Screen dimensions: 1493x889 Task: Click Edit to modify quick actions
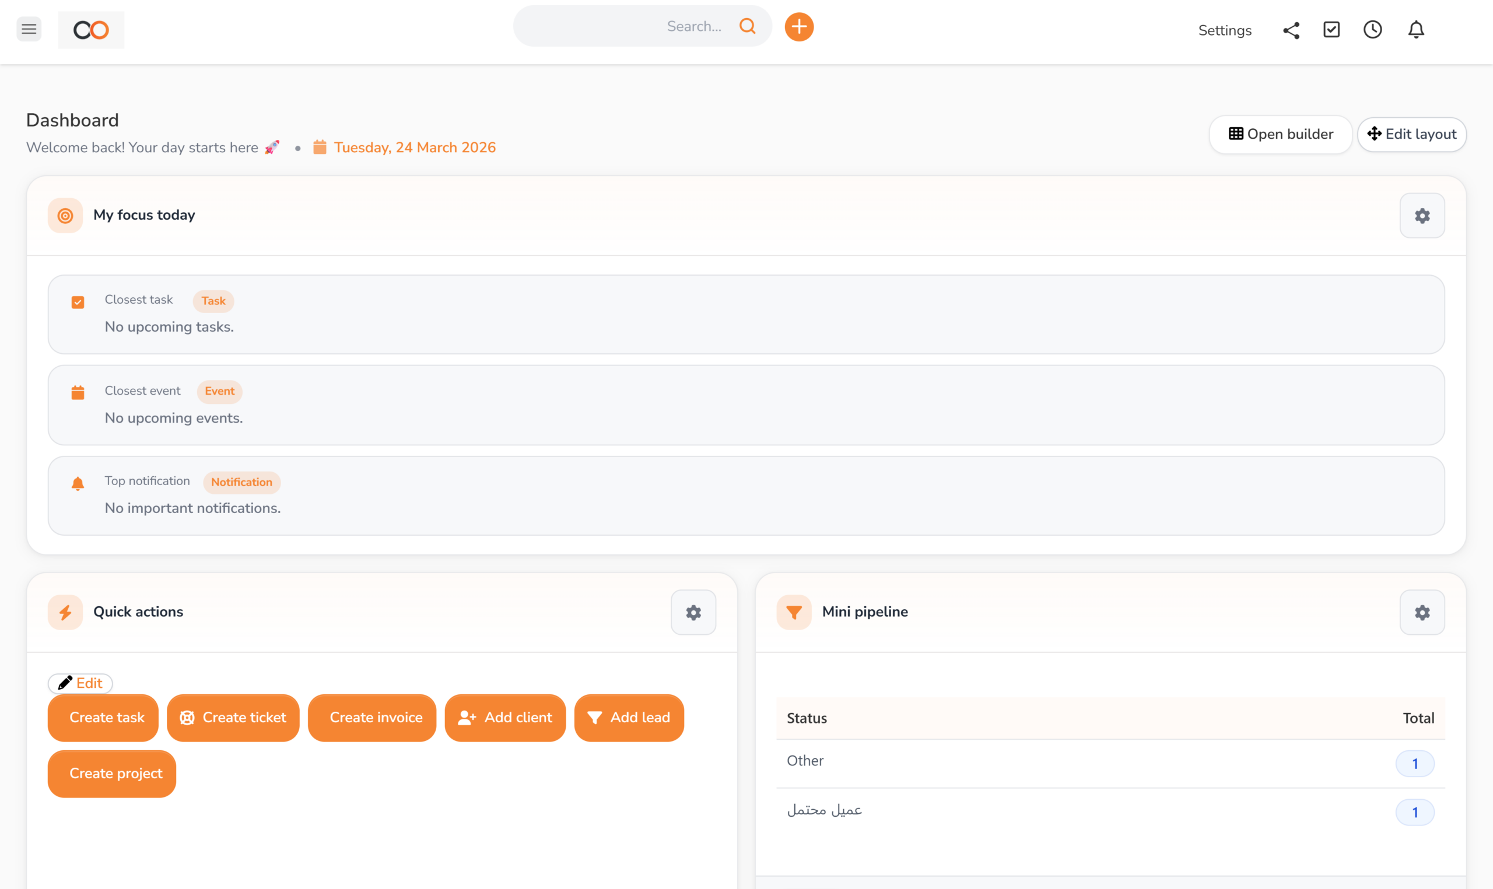[x=80, y=683]
